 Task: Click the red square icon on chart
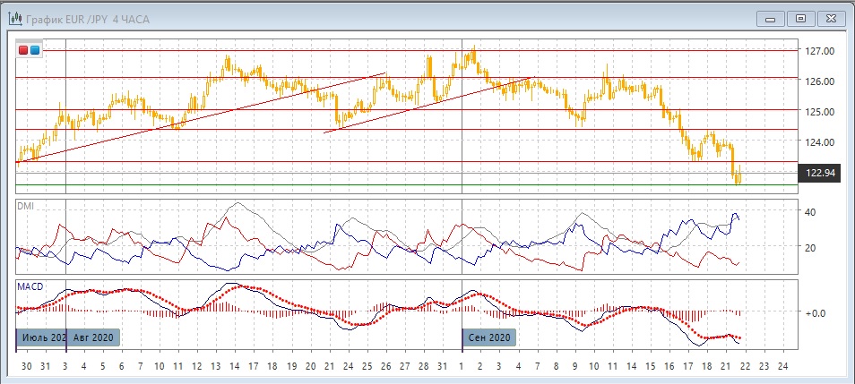click(x=23, y=50)
